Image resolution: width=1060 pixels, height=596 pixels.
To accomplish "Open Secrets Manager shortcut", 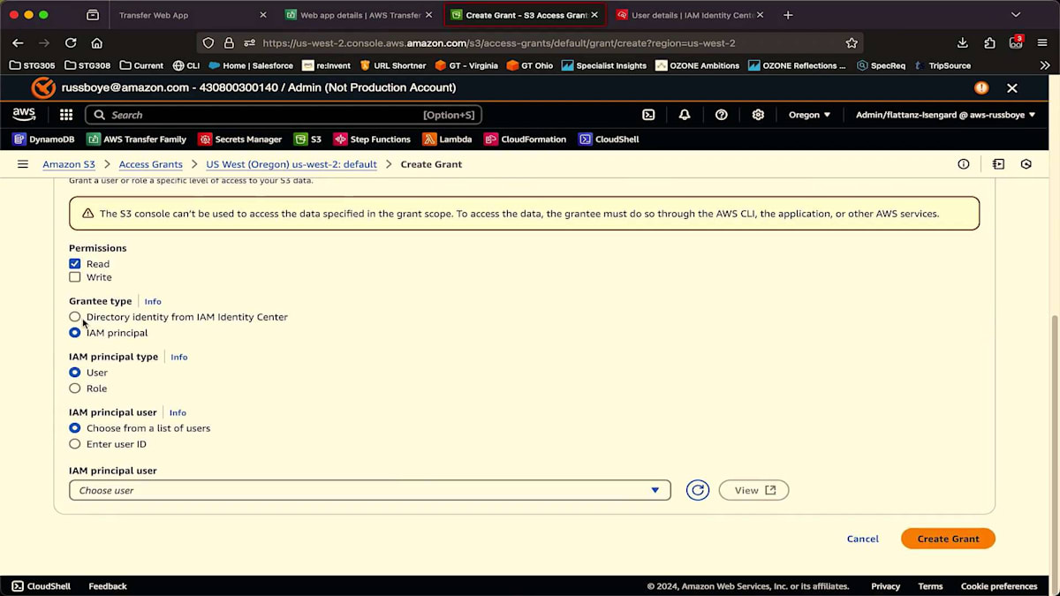I will (240, 140).
